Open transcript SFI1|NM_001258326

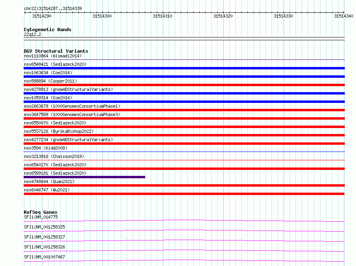[44, 247]
